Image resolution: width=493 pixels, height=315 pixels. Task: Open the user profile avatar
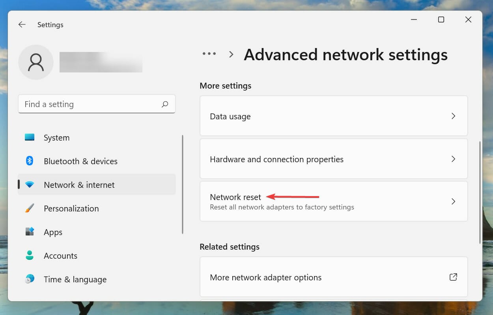click(36, 62)
